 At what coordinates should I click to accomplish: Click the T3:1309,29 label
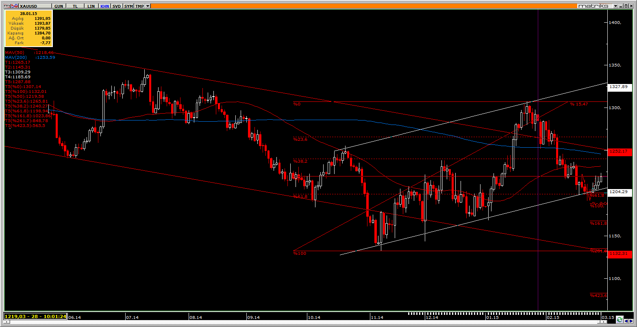point(17,72)
